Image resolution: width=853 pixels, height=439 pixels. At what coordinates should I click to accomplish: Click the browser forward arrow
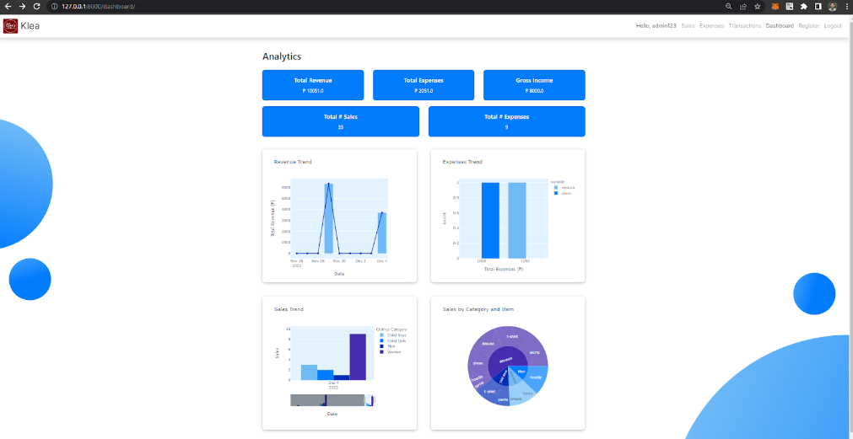[22, 7]
